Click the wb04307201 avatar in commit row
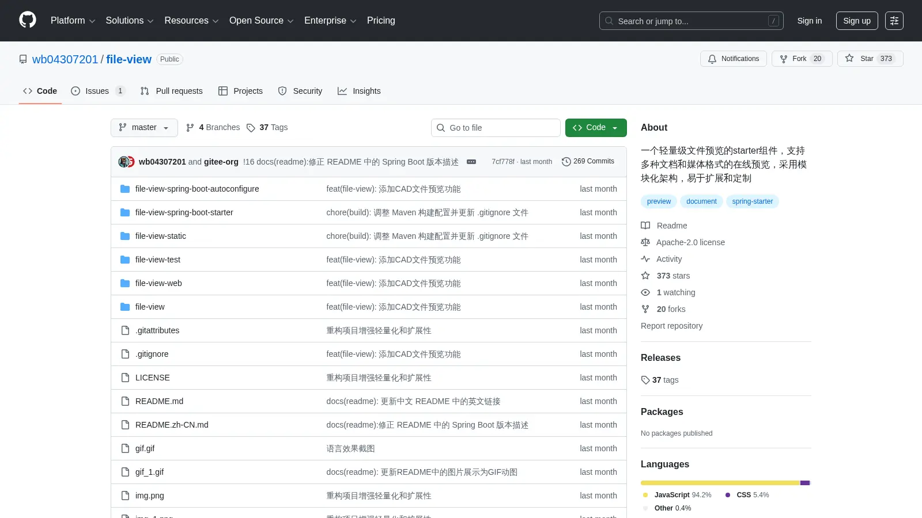 [123, 162]
